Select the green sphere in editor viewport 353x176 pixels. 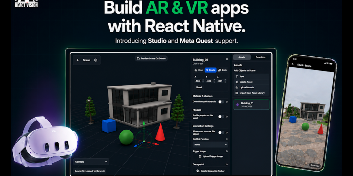[x=126, y=137]
